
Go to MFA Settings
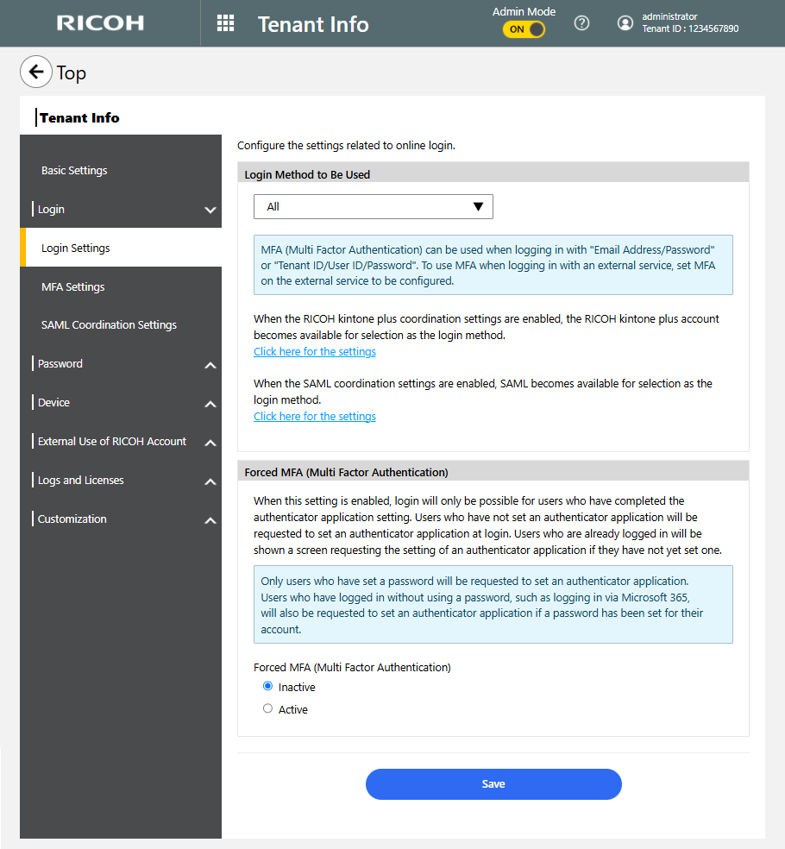point(72,286)
